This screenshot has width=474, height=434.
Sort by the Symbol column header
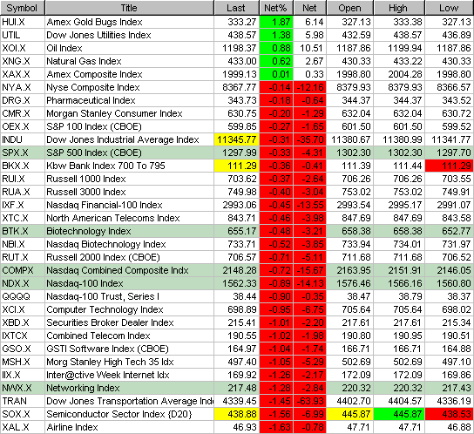[22, 8]
